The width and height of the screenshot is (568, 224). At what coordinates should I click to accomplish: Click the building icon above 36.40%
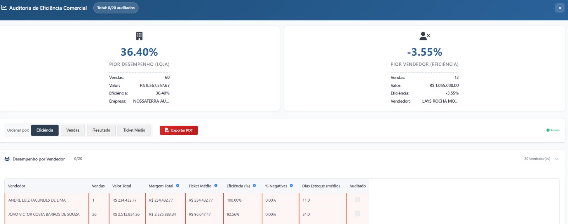[139, 36]
